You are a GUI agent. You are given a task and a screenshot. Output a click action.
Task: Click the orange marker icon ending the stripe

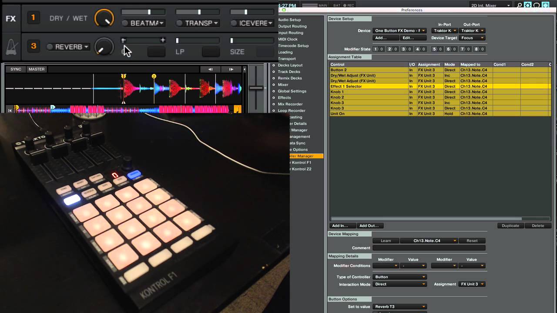(238, 109)
